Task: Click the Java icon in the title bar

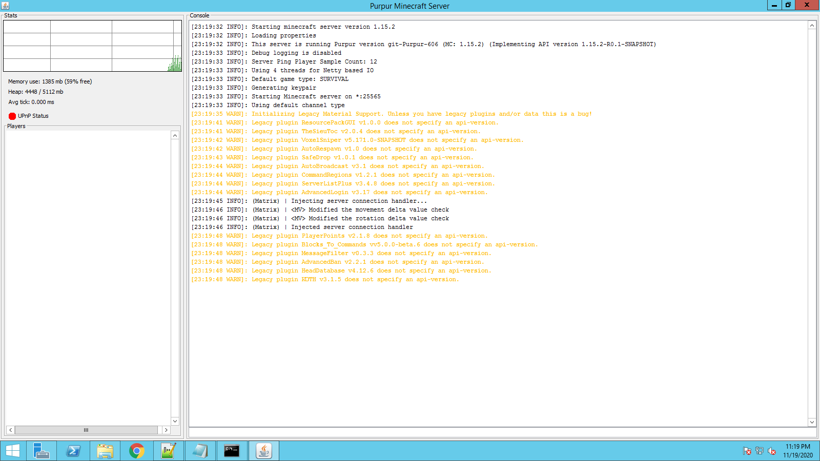Action: [x=5, y=6]
